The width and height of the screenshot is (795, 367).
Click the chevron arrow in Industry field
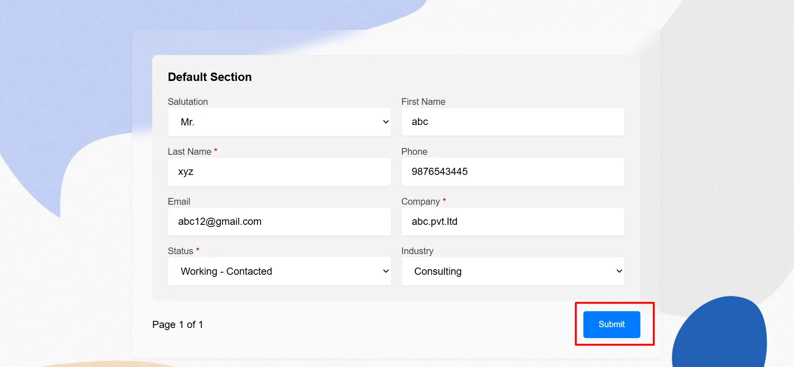pos(619,271)
